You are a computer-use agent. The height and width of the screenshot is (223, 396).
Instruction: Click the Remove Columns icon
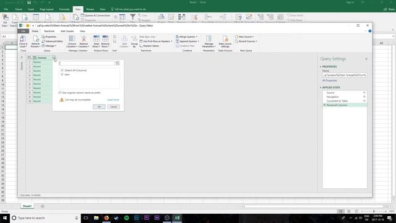click(x=84, y=38)
